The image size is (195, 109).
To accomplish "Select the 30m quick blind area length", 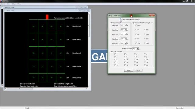I will tap(145, 43).
